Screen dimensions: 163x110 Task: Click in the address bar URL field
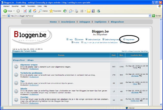coord(76,16)
